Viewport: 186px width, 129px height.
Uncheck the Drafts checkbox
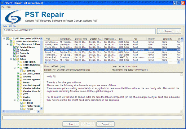15,56
